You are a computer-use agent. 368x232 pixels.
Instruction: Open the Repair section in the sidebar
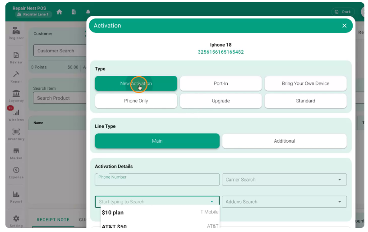(16, 77)
